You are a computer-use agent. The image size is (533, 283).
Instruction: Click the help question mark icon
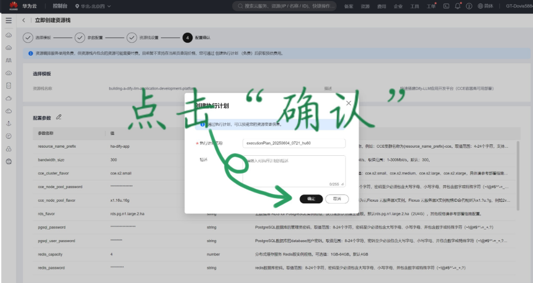[469, 6]
